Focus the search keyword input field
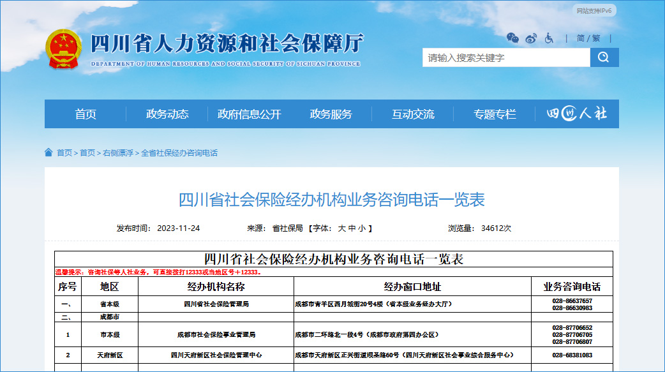 pos(505,57)
